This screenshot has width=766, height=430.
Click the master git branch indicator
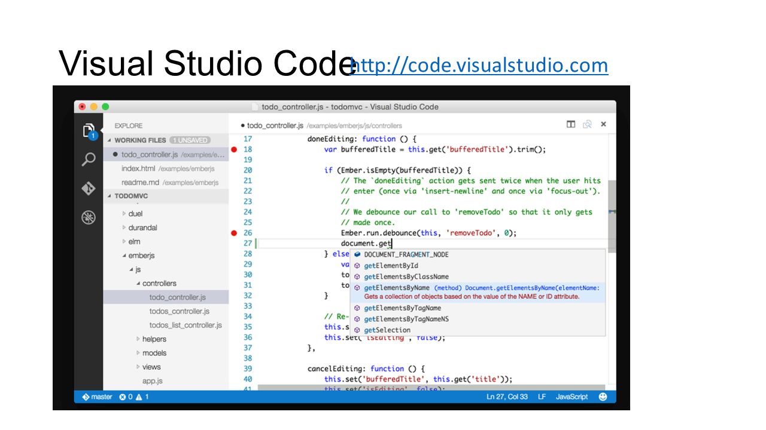pyautogui.click(x=97, y=397)
